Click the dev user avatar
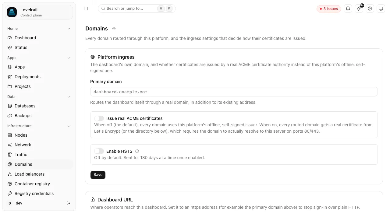Screen dimensions: 390x213 (x=10, y=203)
